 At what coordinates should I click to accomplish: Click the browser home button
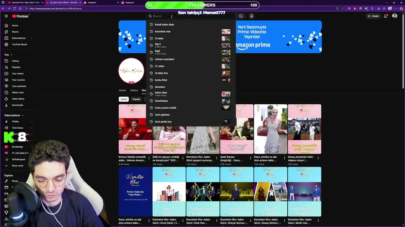point(20,9)
